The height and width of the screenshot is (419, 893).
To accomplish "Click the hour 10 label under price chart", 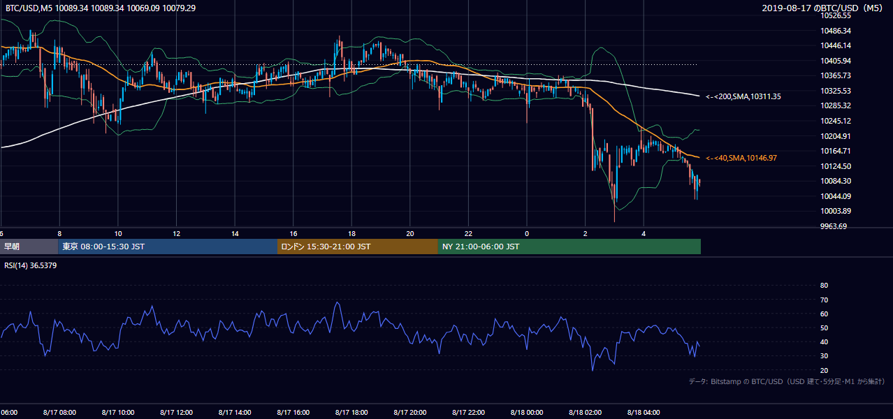I will tap(118, 233).
